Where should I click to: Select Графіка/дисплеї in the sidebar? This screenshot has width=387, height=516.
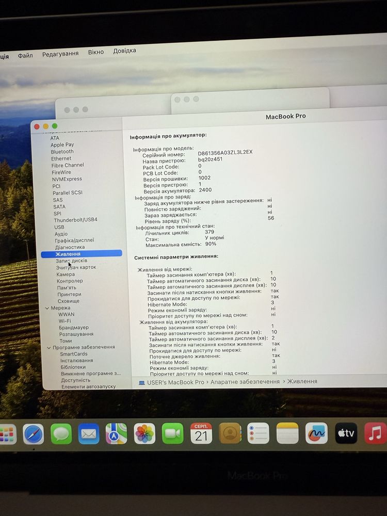coord(75,240)
